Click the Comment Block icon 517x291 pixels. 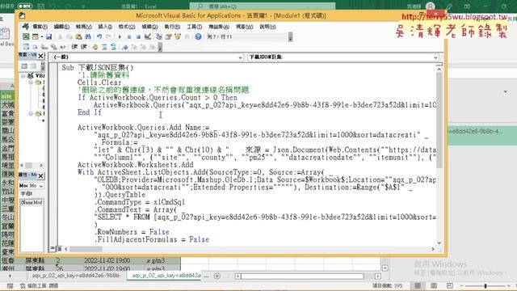pyautogui.click(x=104, y=47)
